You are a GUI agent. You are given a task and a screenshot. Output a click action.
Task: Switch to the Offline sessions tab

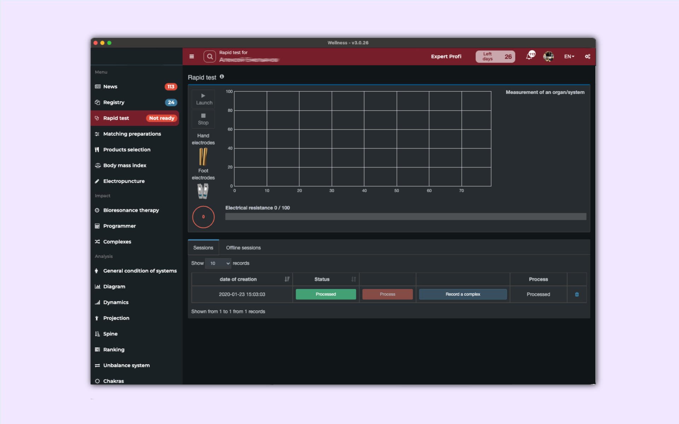[243, 248]
